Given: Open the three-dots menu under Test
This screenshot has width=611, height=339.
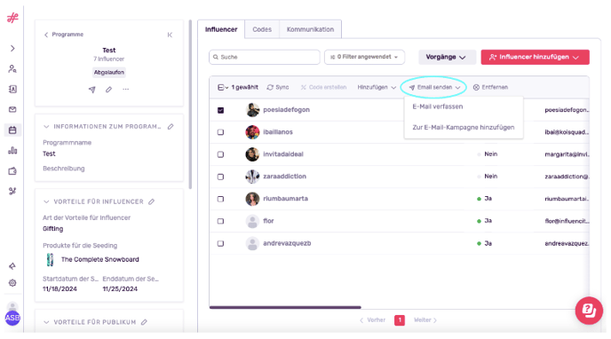Looking at the screenshot, I should click(125, 90).
